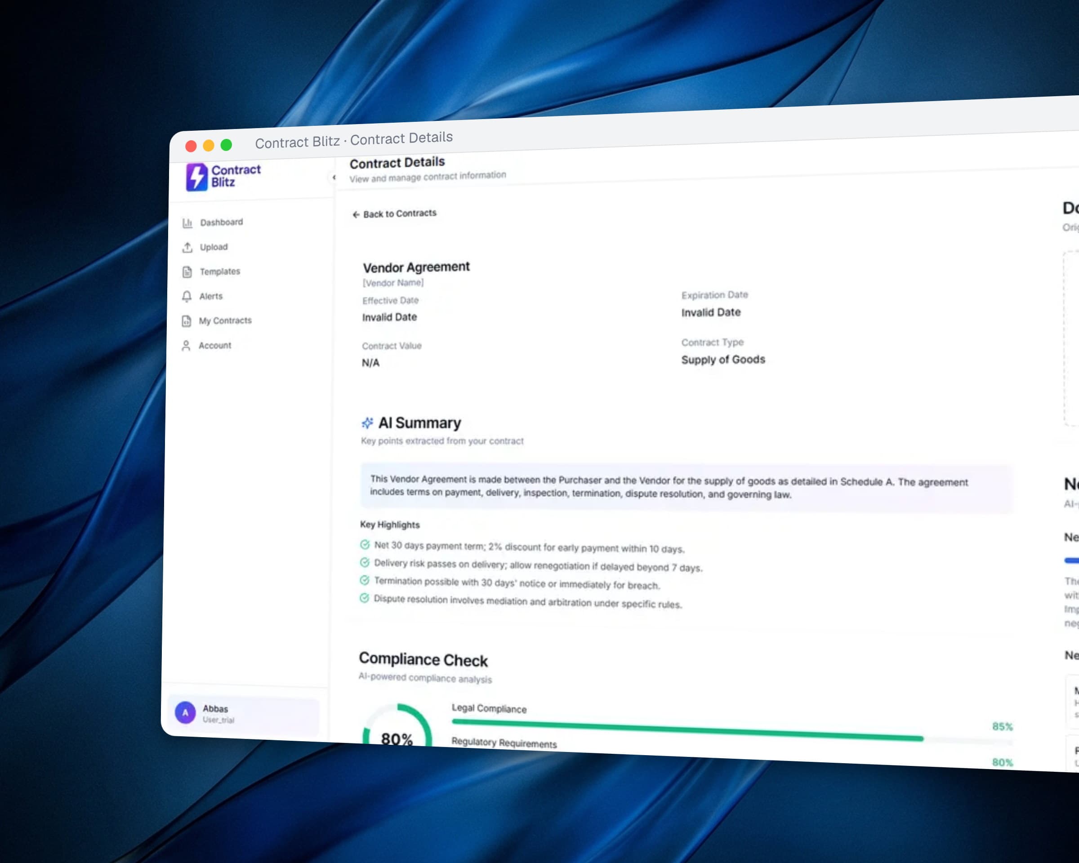
Task: Click Abbas user avatar circle
Action: point(185,712)
